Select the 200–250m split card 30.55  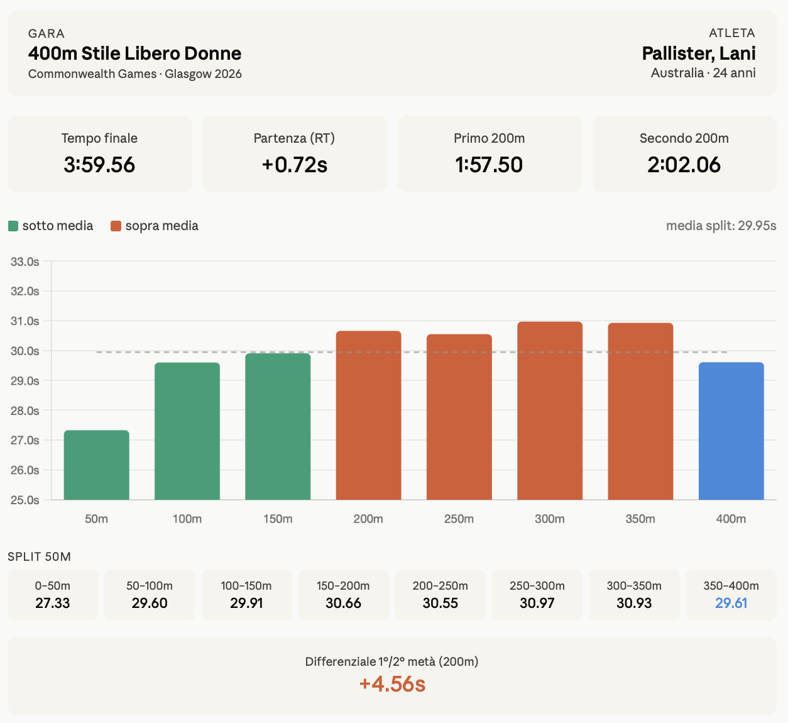[441, 595]
